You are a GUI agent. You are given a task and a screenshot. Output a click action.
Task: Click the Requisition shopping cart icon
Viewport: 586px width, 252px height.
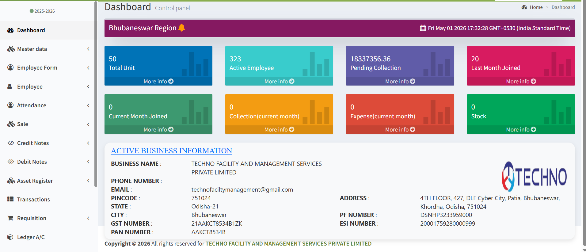click(x=10, y=218)
